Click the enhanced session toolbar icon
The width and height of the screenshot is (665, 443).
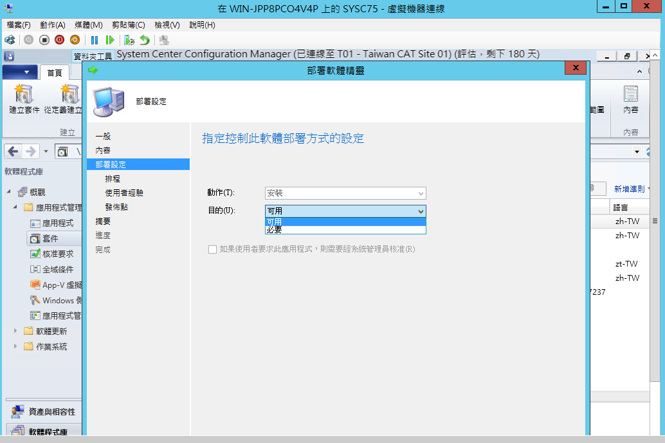[164, 40]
